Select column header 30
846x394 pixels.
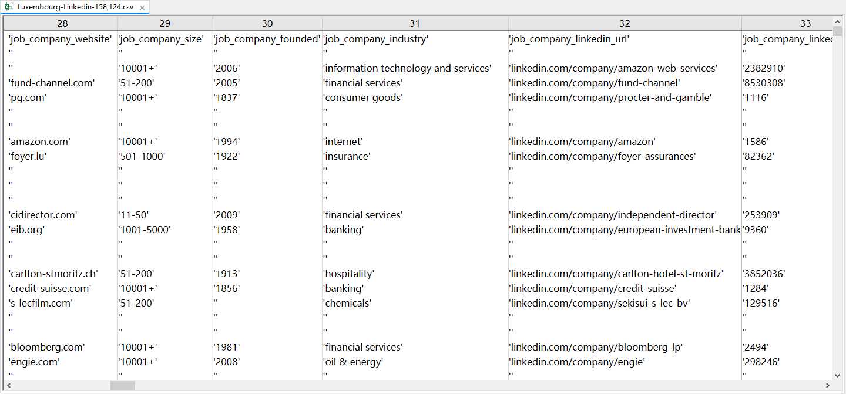coord(267,23)
